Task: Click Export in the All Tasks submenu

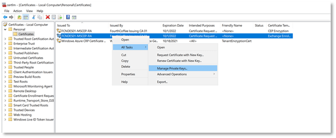Action: [162, 82]
